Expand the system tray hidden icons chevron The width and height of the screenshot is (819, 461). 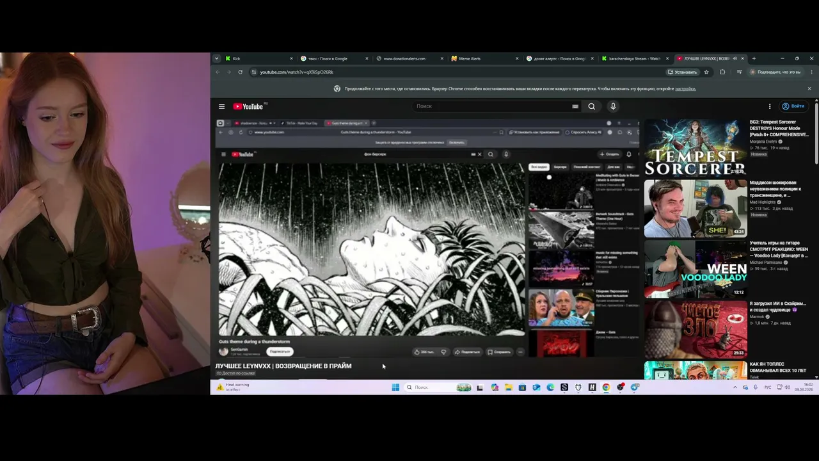[x=735, y=387]
